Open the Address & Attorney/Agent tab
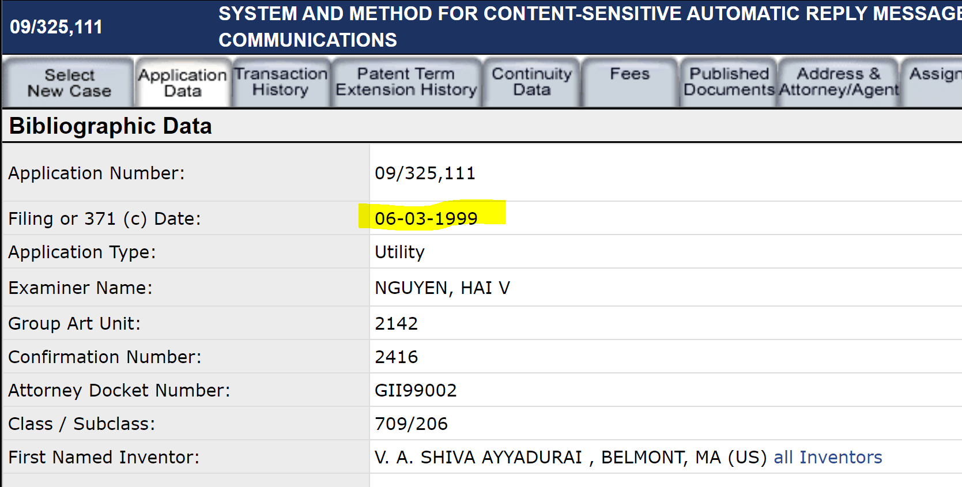This screenshot has height=487, width=962. tap(839, 82)
